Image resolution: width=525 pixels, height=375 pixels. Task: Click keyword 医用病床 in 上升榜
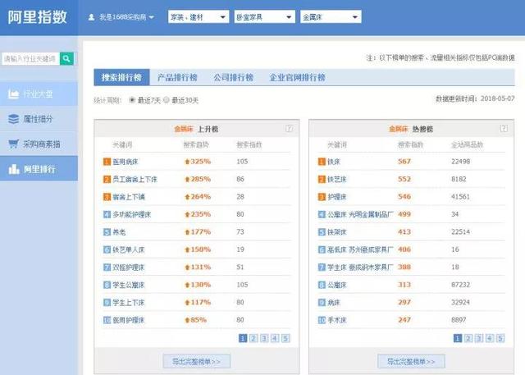[126, 162]
